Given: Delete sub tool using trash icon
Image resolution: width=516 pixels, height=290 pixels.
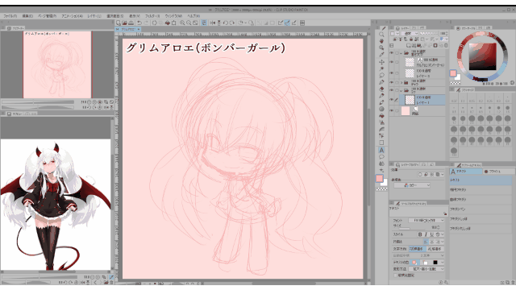Looking at the screenshot, I should (512, 282).
